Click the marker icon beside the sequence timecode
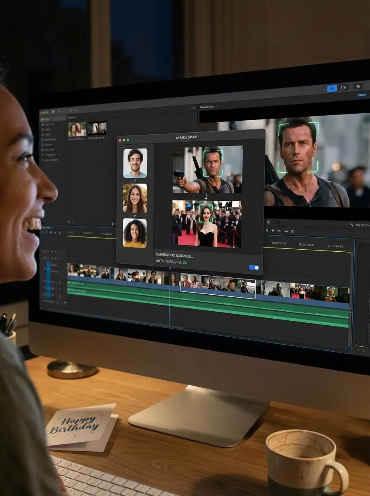The height and width of the screenshot is (496, 370). pyautogui.click(x=268, y=222)
